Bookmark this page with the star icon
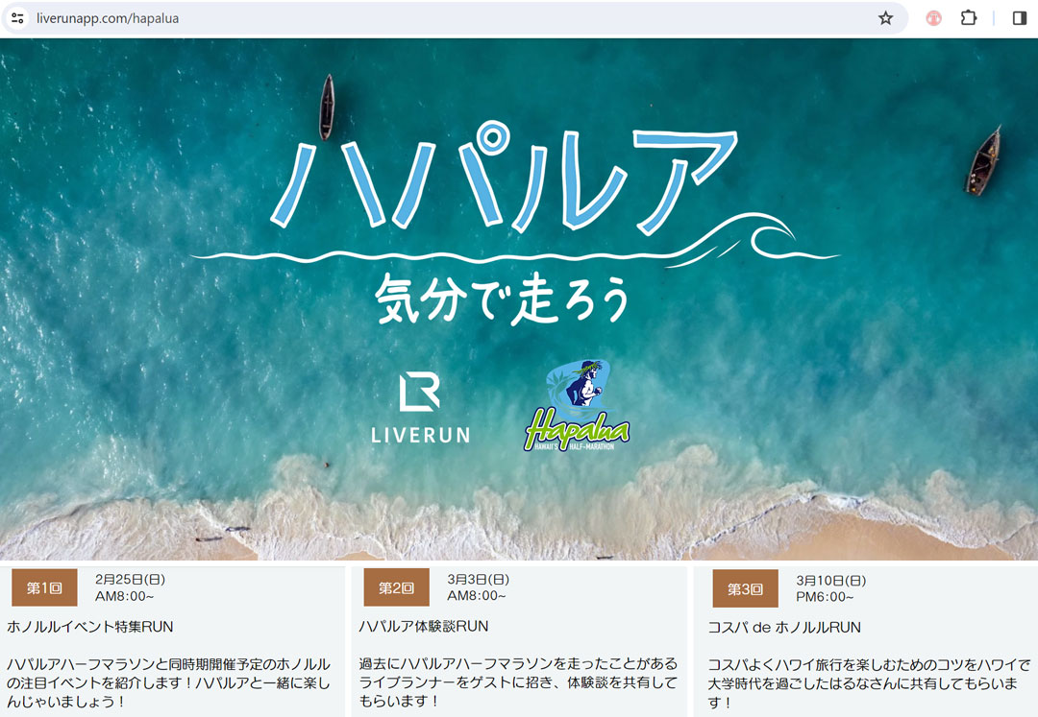Image resolution: width=1038 pixels, height=717 pixels. [x=885, y=18]
